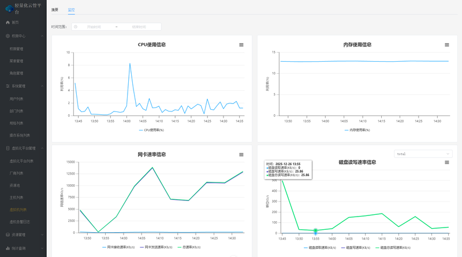
Task: Select the 监控 tab
Action: point(71,10)
